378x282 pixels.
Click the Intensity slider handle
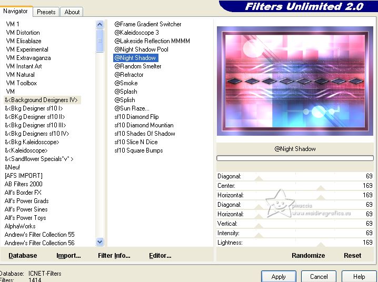pyautogui.click(x=259, y=235)
